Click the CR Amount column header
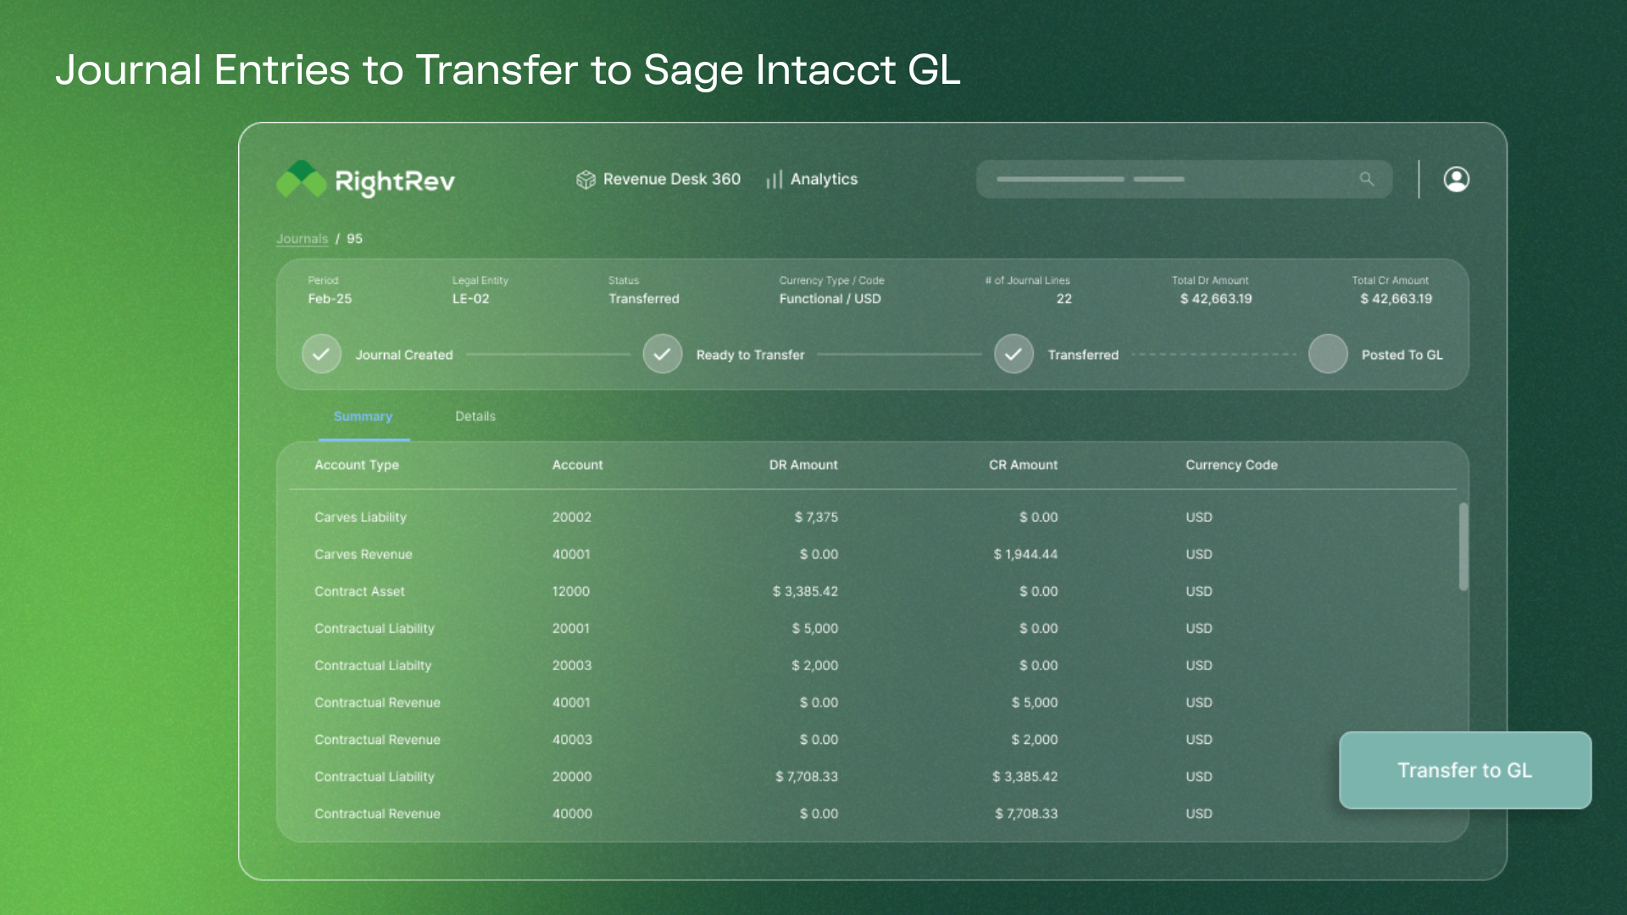The height and width of the screenshot is (915, 1627). click(1023, 465)
